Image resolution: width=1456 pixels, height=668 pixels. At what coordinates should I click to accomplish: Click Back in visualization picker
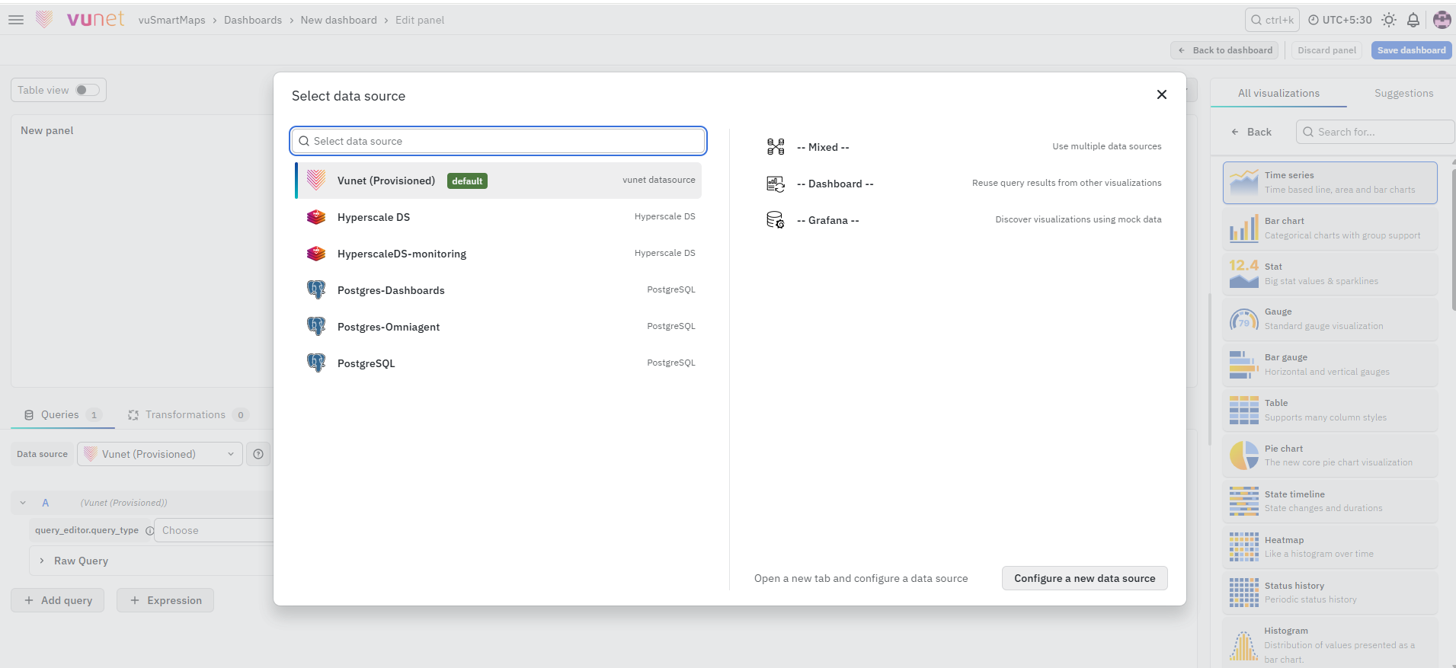coord(1251,132)
